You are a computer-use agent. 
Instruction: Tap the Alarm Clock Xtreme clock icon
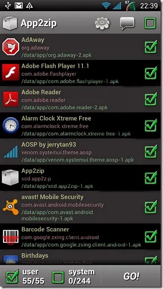[x=11, y=125]
